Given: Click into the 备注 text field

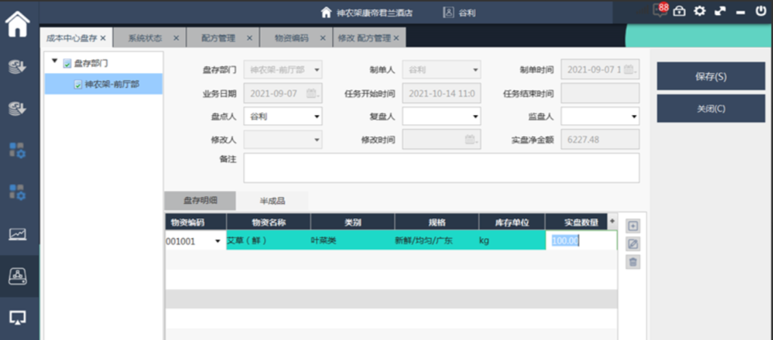Looking at the screenshot, I should tap(441, 168).
